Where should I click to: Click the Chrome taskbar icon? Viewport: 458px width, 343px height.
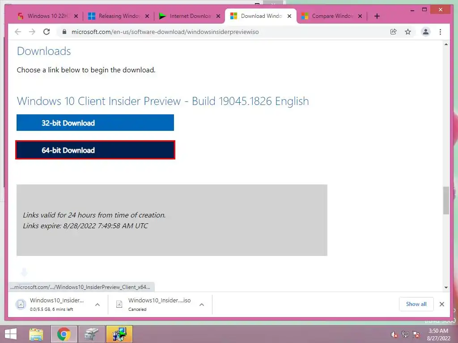point(64,334)
